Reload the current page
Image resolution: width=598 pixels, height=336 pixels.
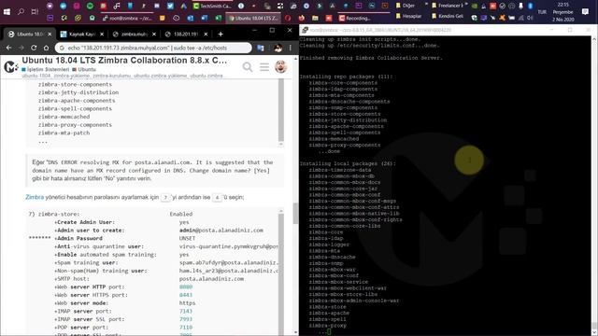[34, 48]
